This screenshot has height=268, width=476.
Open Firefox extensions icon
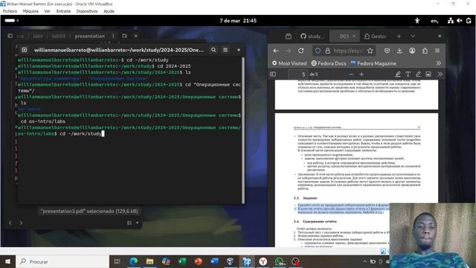point(425,51)
